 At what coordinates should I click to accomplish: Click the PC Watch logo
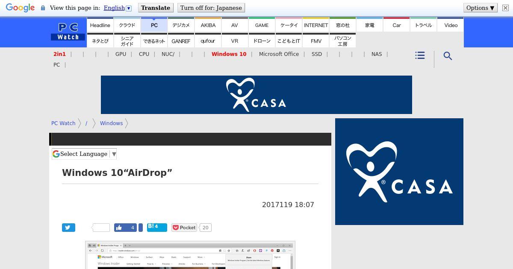click(x=68, y=32)
